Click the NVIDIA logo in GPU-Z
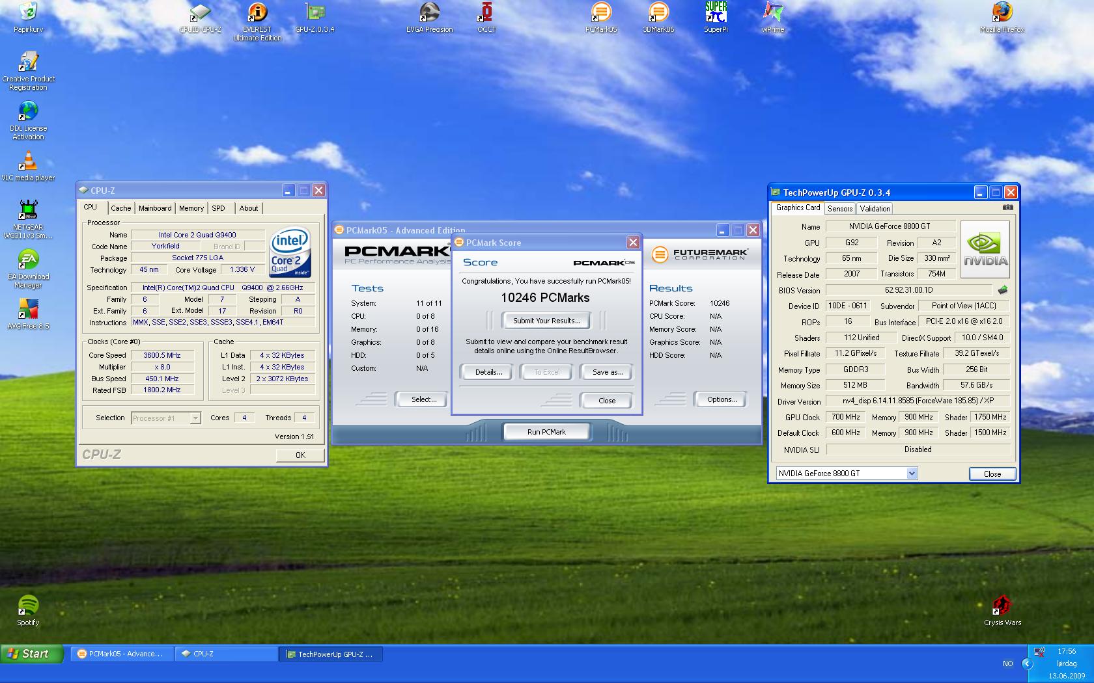Viewport: 1094px width, 683px height. click(985, 249)
